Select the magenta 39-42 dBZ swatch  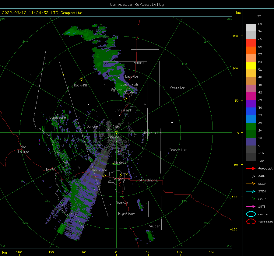point(251,96)
